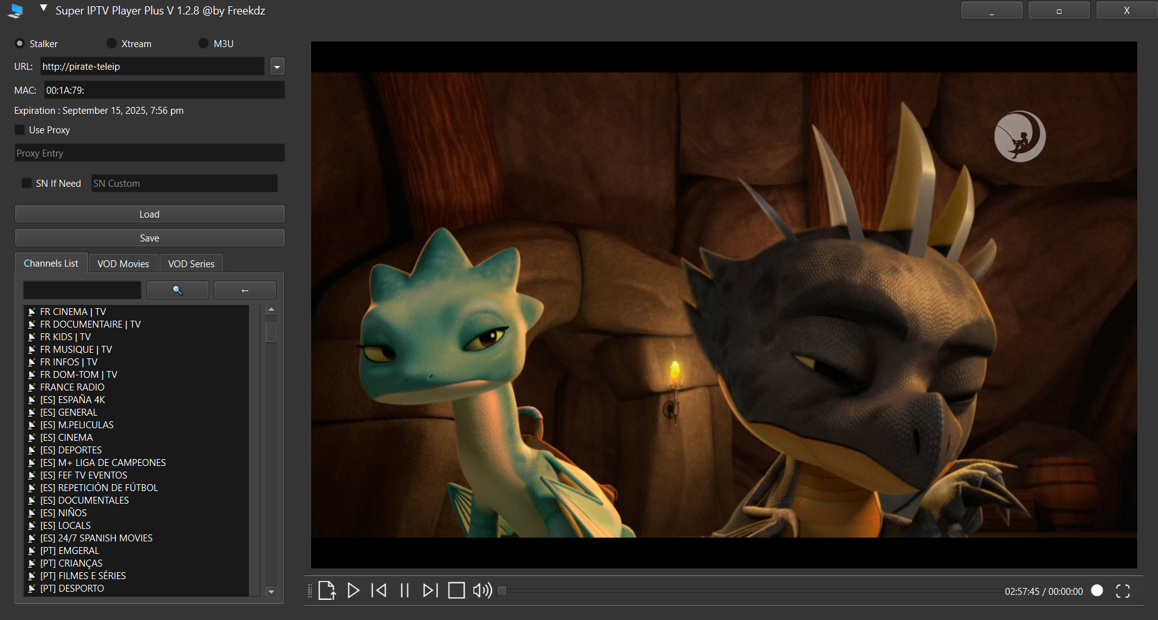
Task: Skip to previous channel
Action: coord(379,590)
